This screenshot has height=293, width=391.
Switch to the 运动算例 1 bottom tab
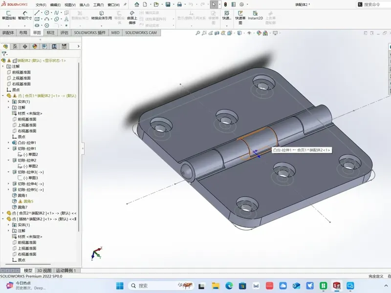65,271
